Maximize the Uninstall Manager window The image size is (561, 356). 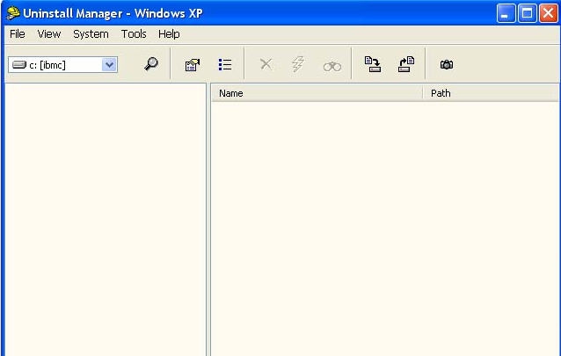tap(527, 13)
